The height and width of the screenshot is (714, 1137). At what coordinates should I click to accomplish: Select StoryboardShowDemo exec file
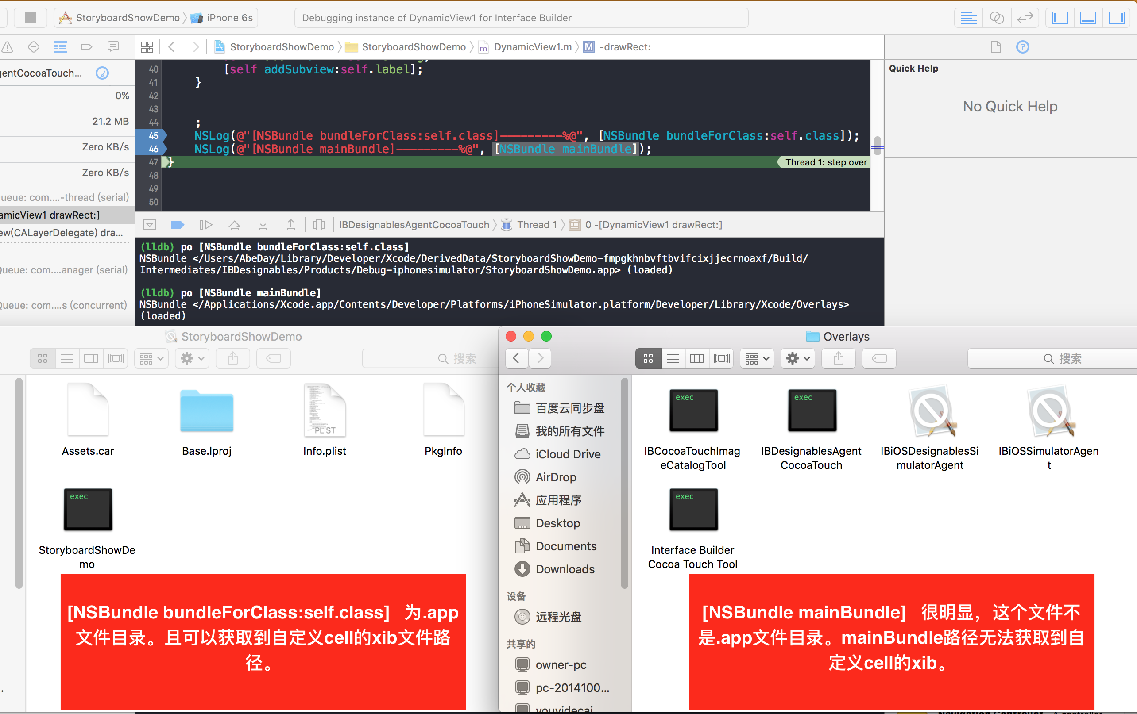point(87,528)
